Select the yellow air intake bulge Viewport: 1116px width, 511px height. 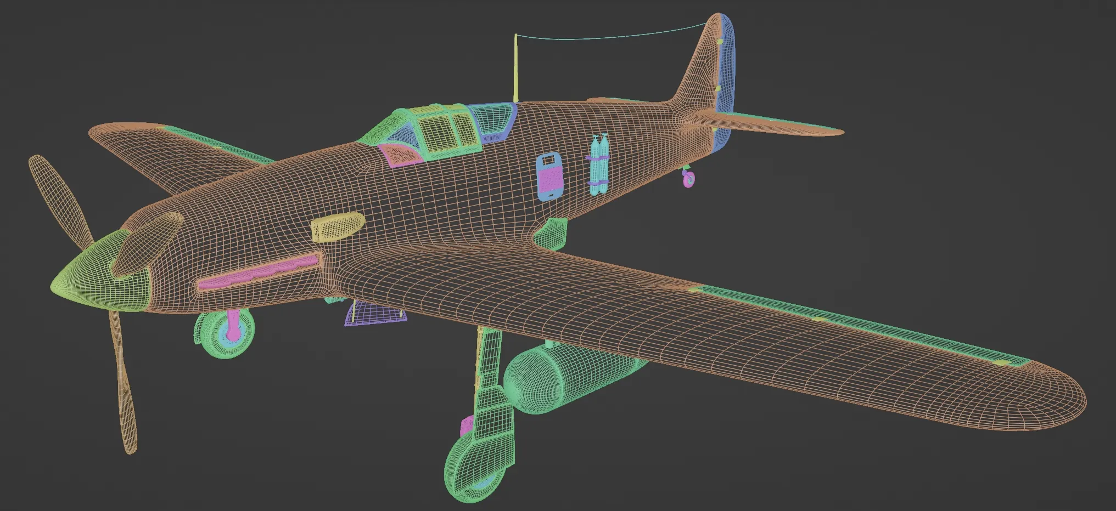pyautogui.click(x=337, y=226)
